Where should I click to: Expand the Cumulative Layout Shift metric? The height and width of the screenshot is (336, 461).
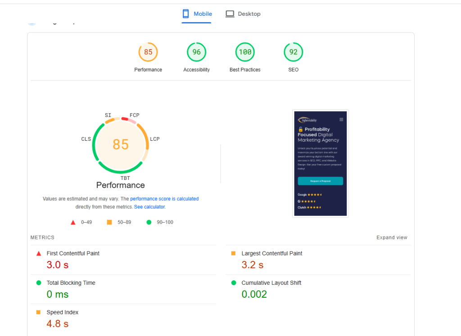pyautogui.click(x=271, y=283)
